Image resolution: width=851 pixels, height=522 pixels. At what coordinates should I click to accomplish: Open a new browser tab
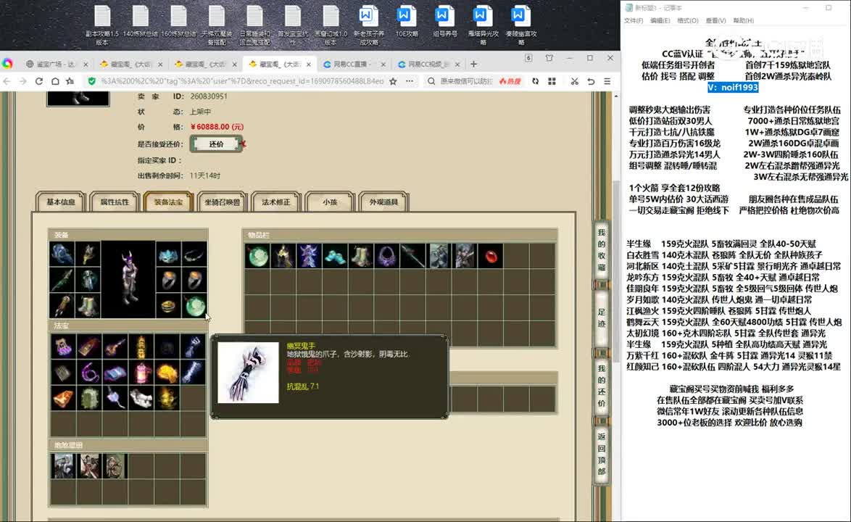[x=474, y=64]
